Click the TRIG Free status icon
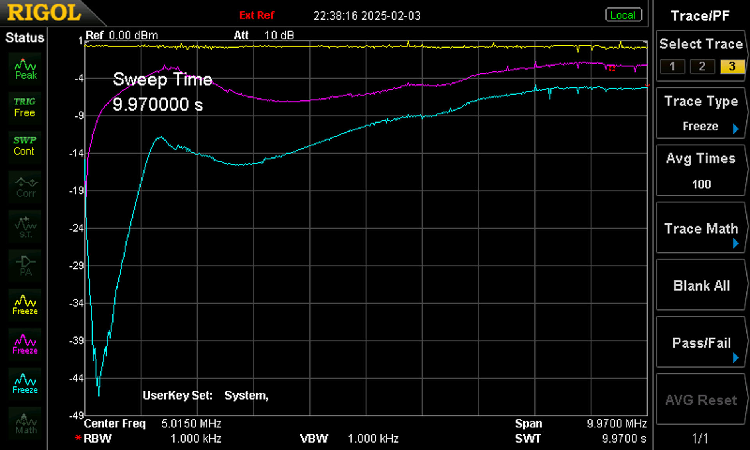Screen dimensions: 750x450 click(x=25, y=107)
